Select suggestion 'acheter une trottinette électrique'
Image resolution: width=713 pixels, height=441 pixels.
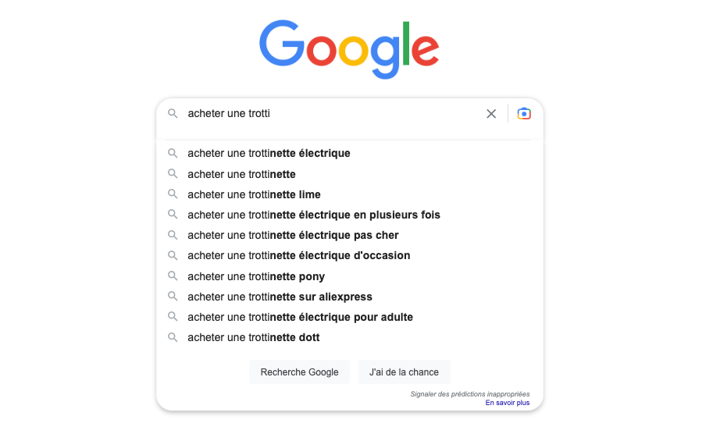(349, 153)
